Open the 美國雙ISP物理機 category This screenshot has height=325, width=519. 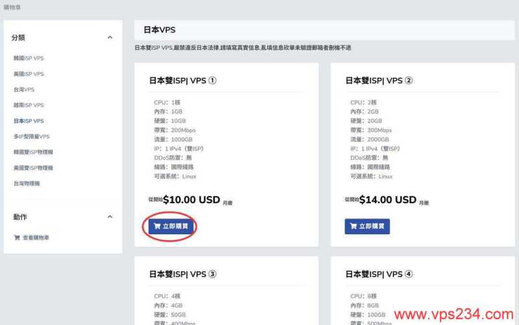(x=33, y=168)
